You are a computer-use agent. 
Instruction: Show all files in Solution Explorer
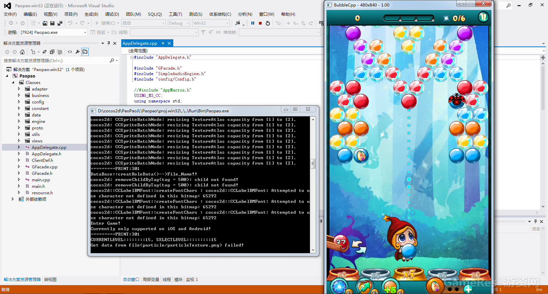point(60,52)
